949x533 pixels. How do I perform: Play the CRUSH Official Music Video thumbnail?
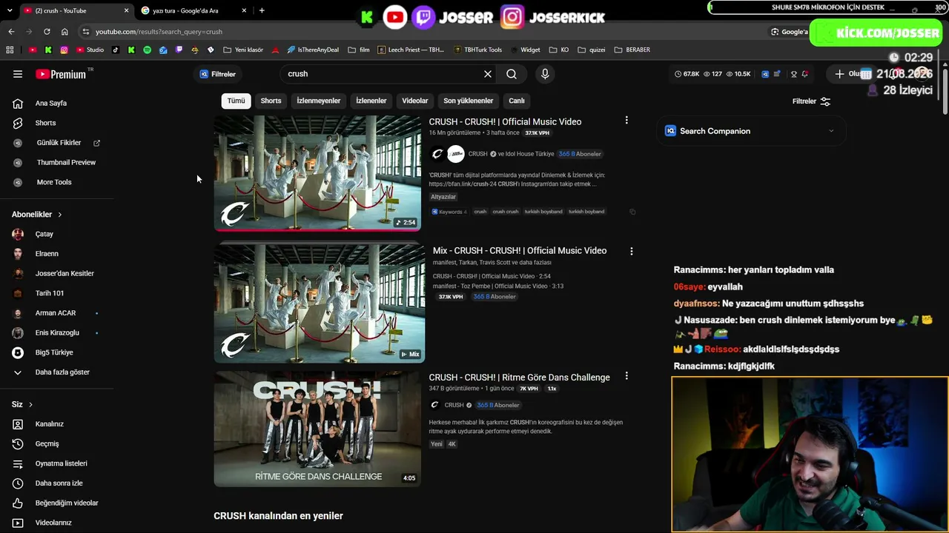pos(317,173)
